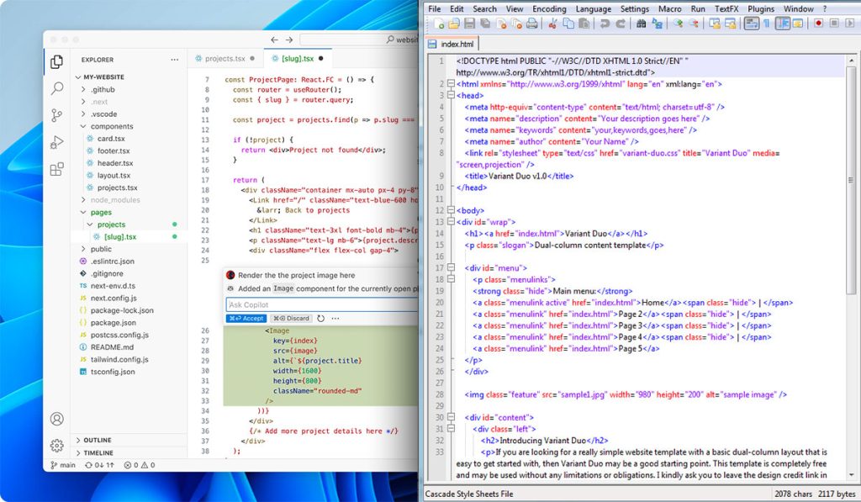Click the Synchronize Changes status indicator
The image size is (861, 502).
click(x=99, y=465)
